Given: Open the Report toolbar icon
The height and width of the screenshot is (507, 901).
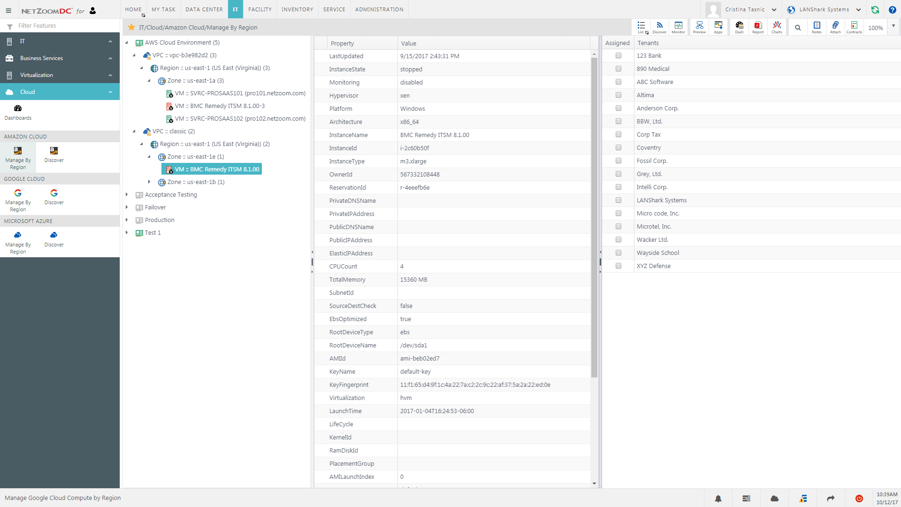Looking at the screenshot, I should tap(758, 27).
